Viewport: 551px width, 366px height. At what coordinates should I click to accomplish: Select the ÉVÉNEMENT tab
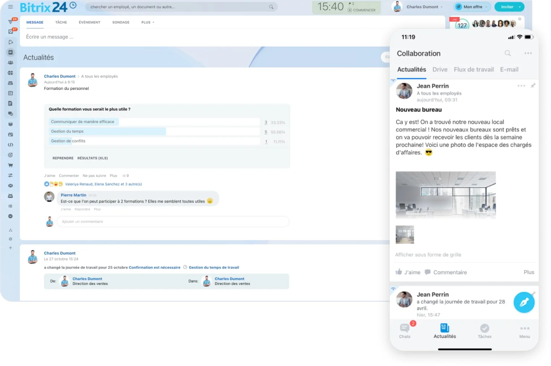coord(89,22)
